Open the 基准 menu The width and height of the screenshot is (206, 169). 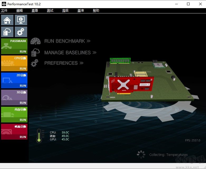click(x=81, y=11)
